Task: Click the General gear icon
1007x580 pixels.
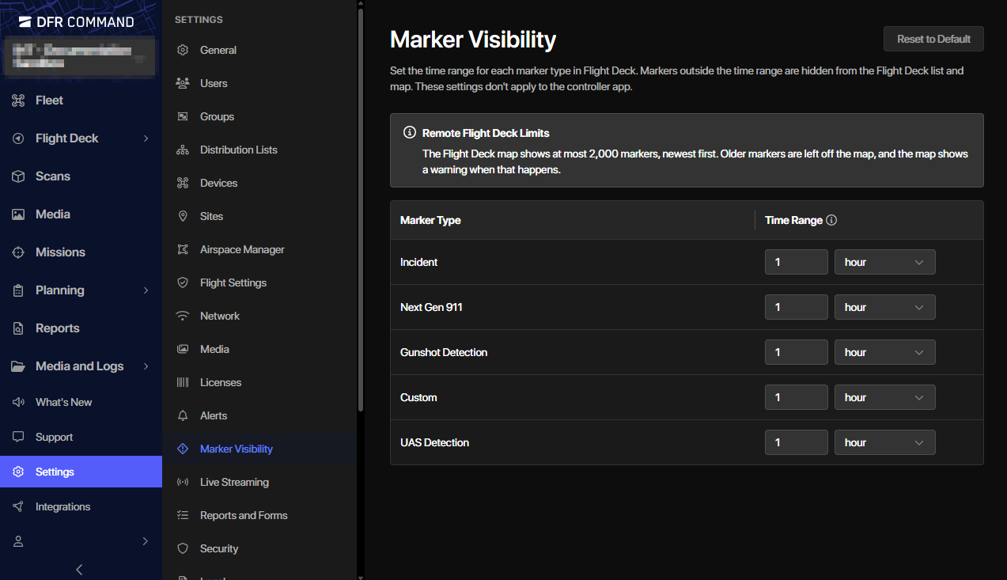Action: click(x=183, y=50)
